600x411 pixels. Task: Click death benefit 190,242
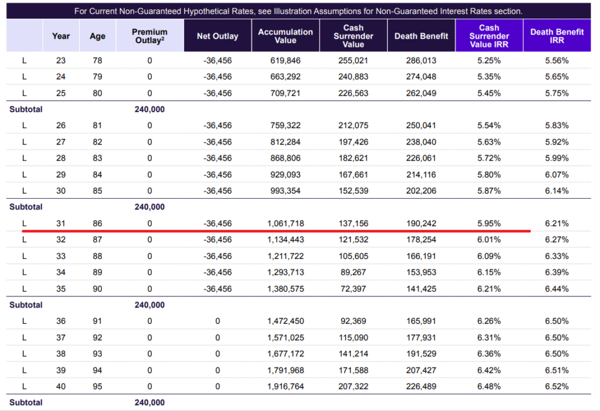pyautogui.click(x=421, y=223)
